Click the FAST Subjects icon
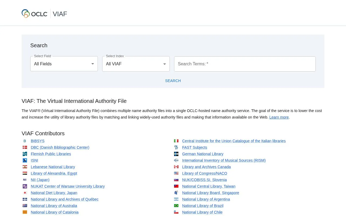346x216 pixels. tap(176, 147)
